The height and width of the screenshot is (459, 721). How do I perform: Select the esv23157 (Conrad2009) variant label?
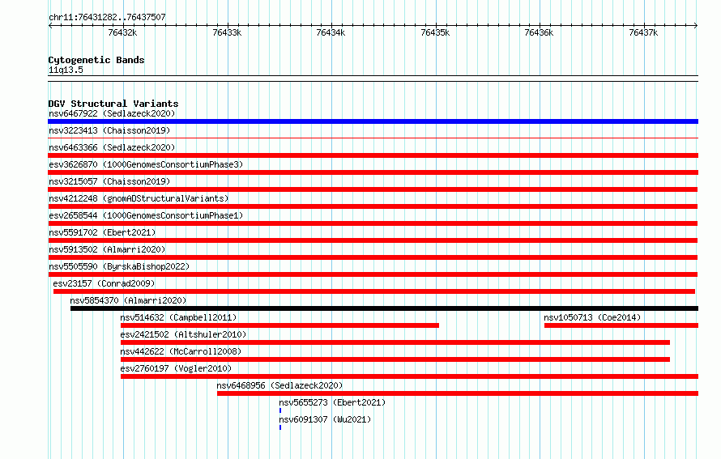point(104,283)
